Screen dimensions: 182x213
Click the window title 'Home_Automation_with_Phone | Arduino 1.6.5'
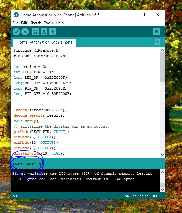[60, 15]
